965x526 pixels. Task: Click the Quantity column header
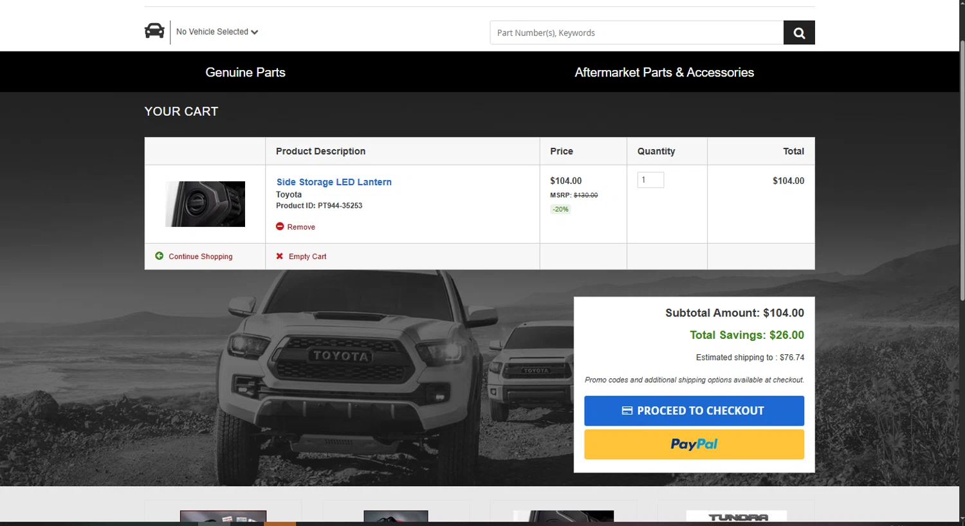click(656, 151)
